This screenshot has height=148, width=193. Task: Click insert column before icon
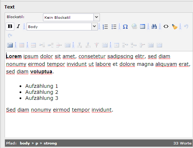tap(79, 45)
